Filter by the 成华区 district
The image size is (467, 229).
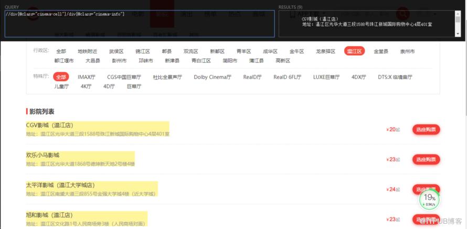(x=270, y=51)
